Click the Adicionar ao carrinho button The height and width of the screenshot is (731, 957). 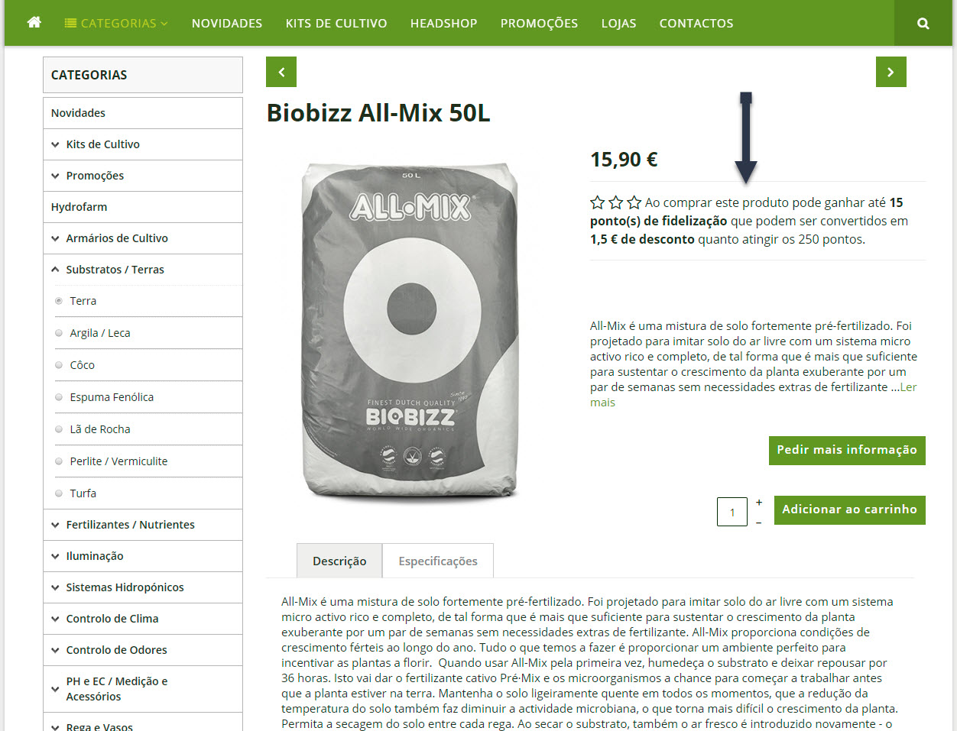(x=849, y=509)
